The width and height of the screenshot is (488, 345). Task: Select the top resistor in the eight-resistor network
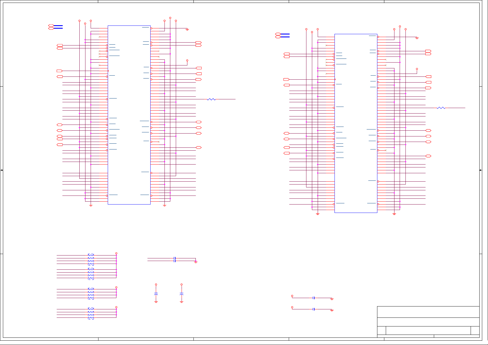pos(91,255)
